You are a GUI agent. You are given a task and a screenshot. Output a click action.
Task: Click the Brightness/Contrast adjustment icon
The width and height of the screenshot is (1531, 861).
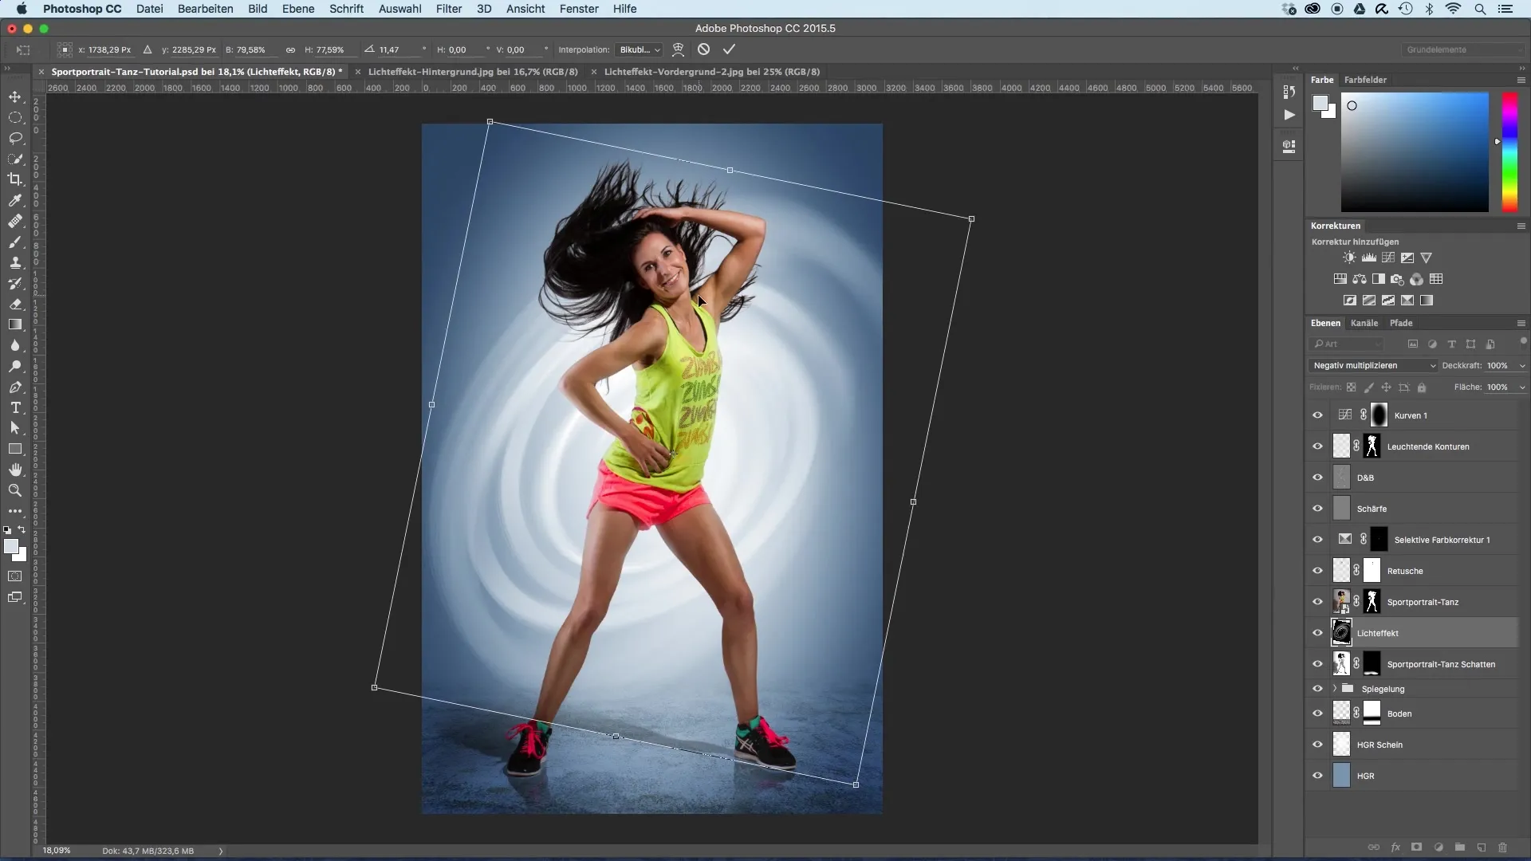click(1349, 258)
